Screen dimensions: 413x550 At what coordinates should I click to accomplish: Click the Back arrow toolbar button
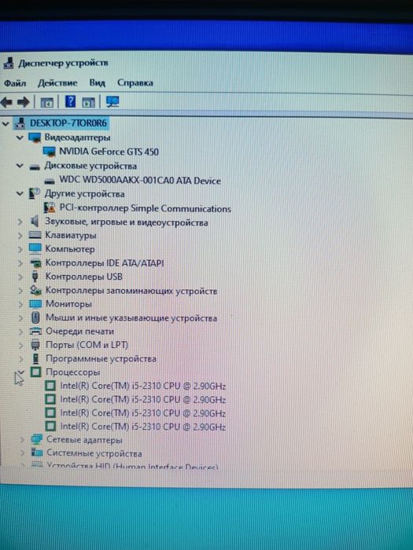[x=6, y=102]
